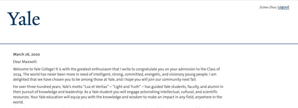Click the Zichen Zhou username
The width and height of the screenshot is (298, 108).
click(x=268, y=7)
